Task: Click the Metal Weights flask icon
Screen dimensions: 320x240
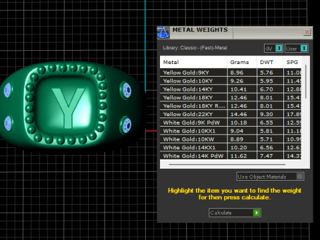Action: click(163, 33)
